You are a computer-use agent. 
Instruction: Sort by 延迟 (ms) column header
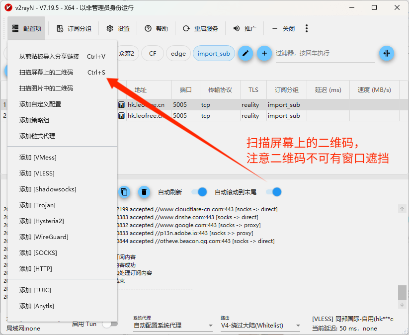(328, 90)
